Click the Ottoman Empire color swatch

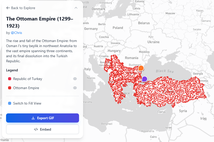(x=10, y=88)
